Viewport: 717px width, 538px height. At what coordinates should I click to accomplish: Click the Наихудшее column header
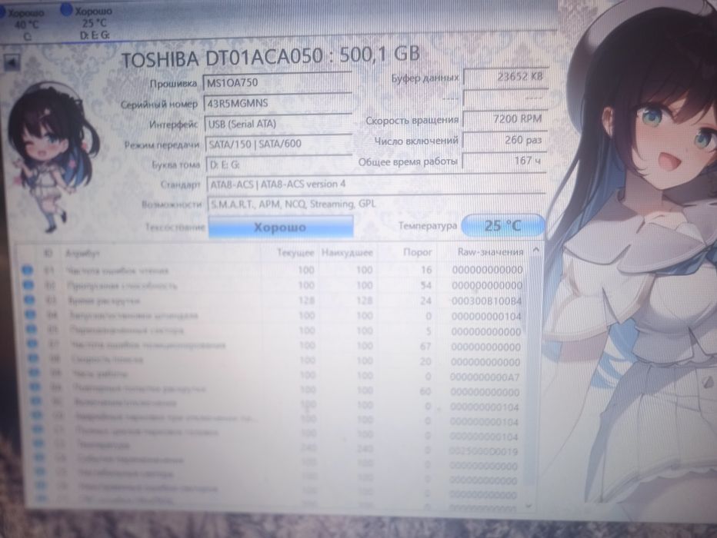[347, 253]
